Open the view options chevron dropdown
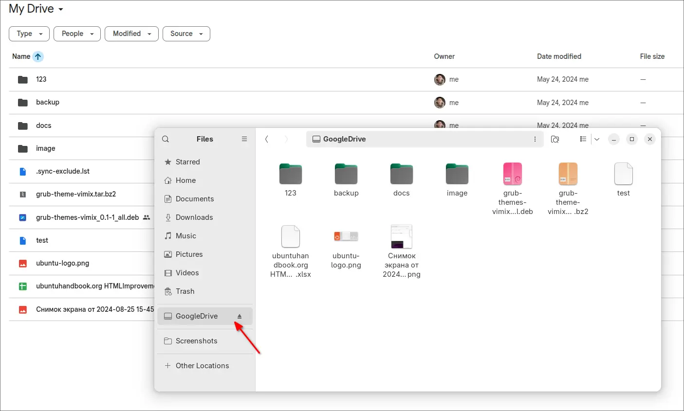The height and width of the screenshot is (411, 684). tap(597, 139)
